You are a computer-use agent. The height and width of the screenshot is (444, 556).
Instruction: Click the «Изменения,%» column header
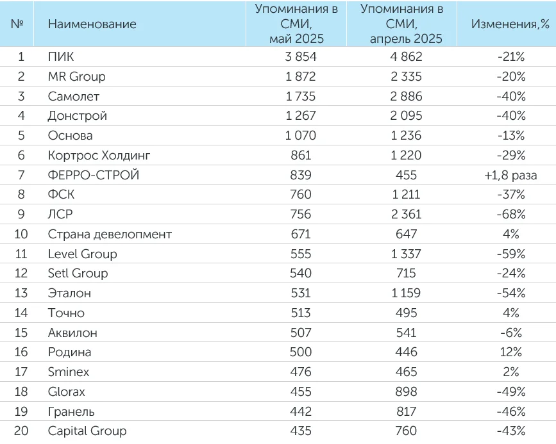(510, 24)
